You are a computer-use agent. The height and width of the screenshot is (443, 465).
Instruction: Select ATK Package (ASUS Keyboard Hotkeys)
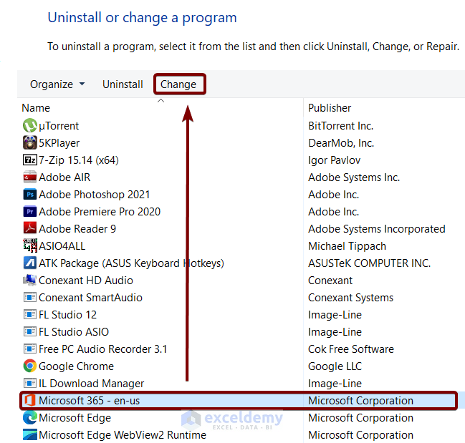[131, 263]
